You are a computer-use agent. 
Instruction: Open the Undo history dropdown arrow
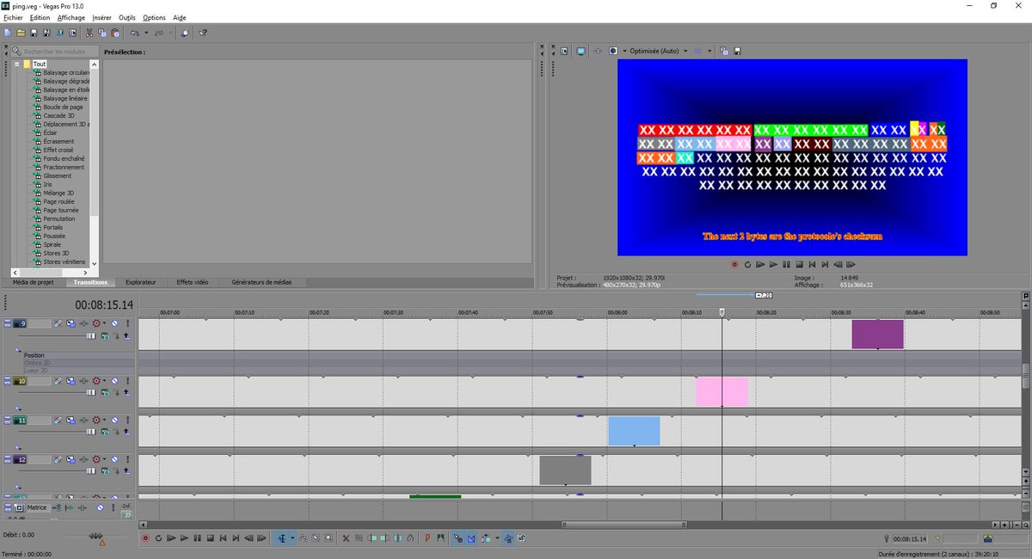click(x=146, y=33)
